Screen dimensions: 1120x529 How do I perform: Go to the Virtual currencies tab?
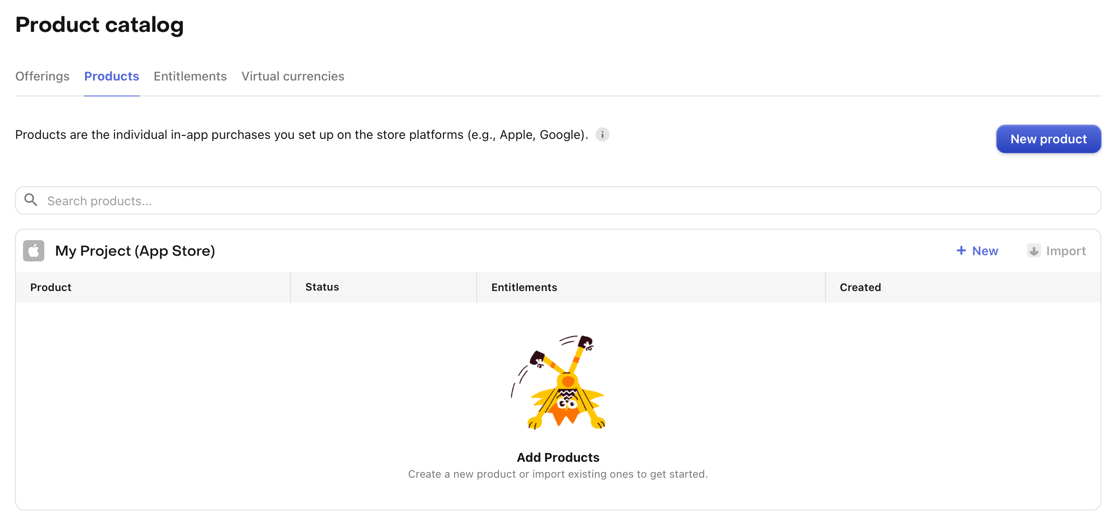(x=292, y=76)
